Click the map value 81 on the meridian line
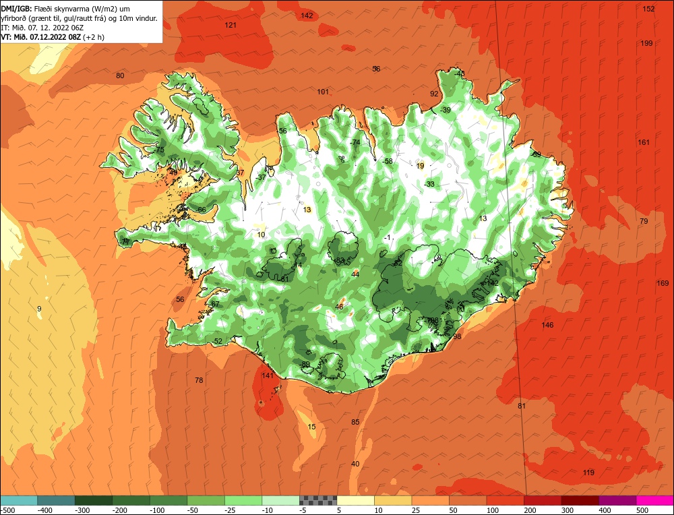The height and width of the screenshot is (515, 674). click(522, 405)
